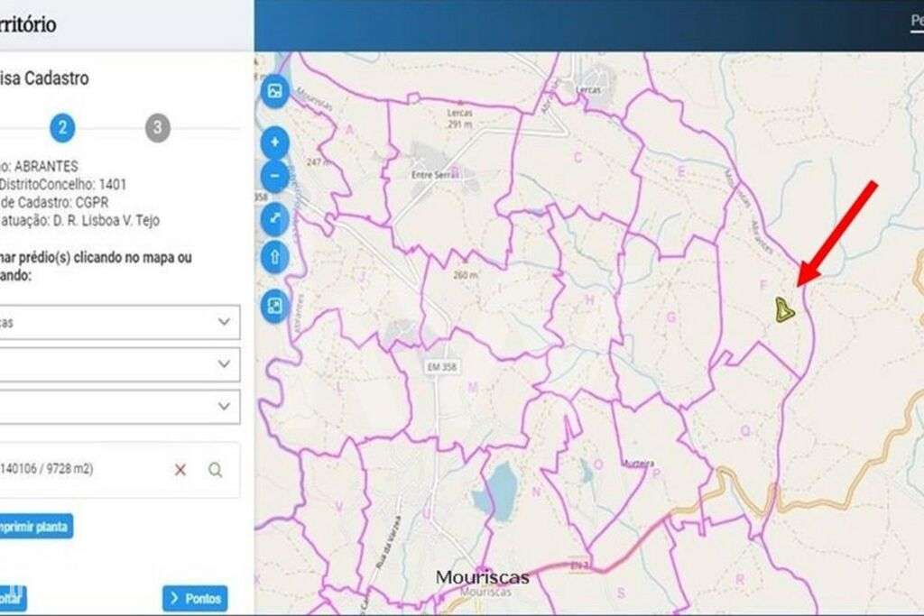Click the Voltar button

coord(12,599)
